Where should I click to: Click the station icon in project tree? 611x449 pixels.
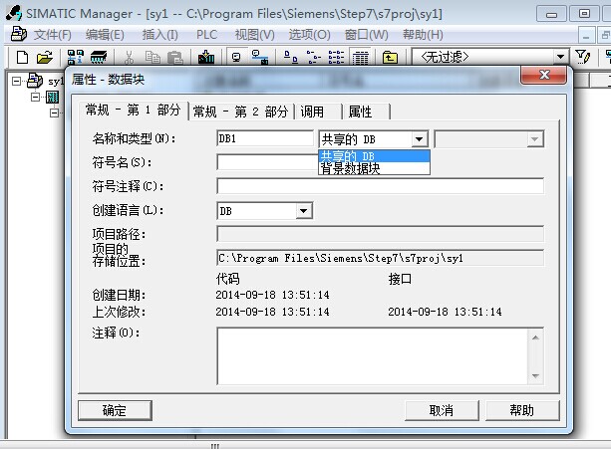click(52, 97)
